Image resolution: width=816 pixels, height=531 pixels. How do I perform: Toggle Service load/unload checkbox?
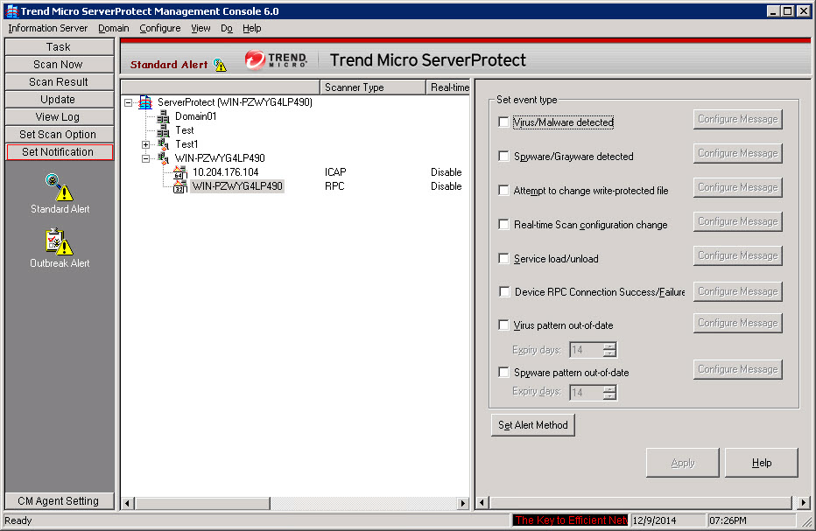pos(503,258)
